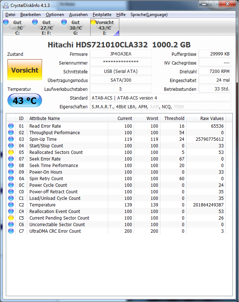
Task: Click the Standard field ATA8-ACS
Action: 160,98
